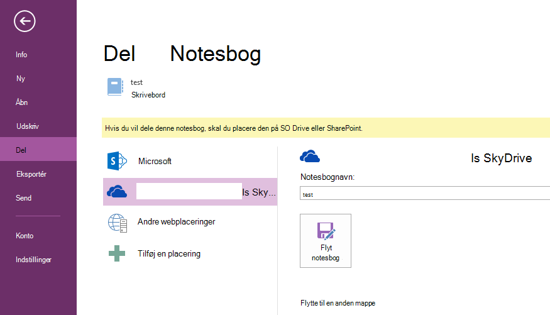
Task: Click the test notebook icon
Action: (x=115, y=87)
